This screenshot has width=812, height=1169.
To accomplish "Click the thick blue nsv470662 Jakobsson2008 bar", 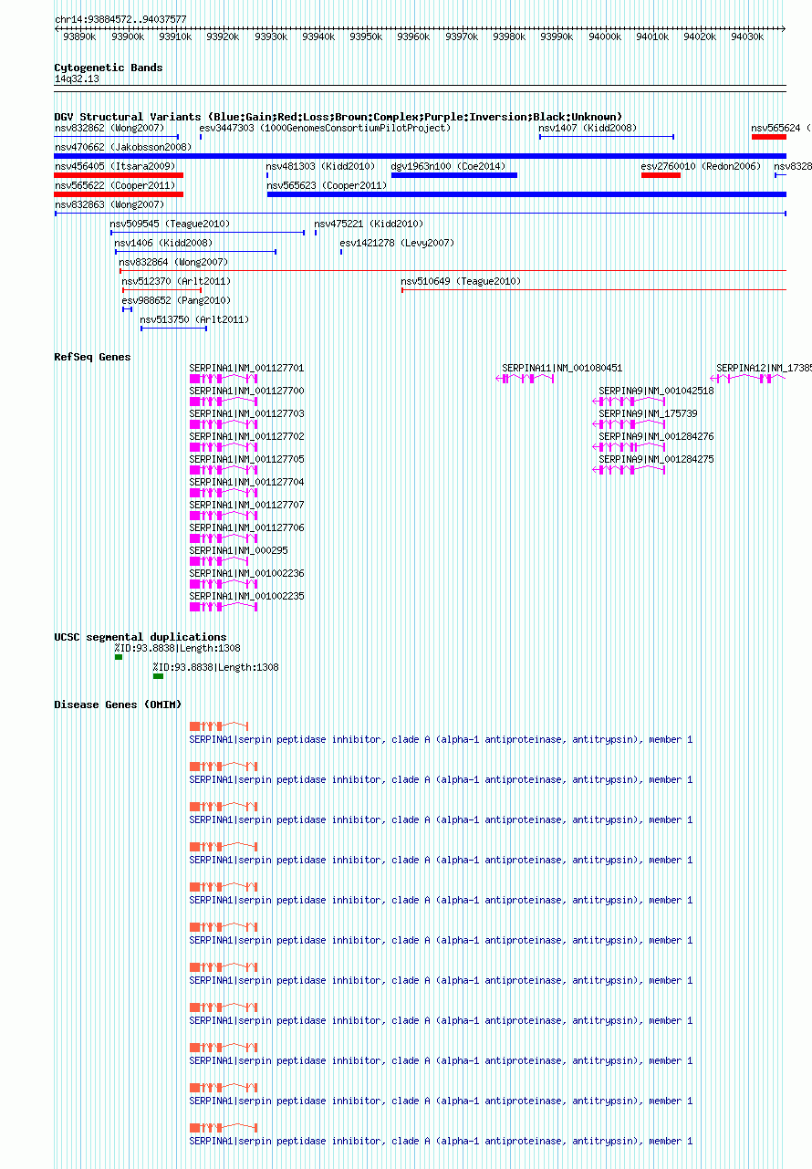I will pyautogui.click(x=421, y=156).
